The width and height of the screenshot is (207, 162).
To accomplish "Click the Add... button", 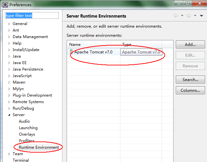I will 190,44.
